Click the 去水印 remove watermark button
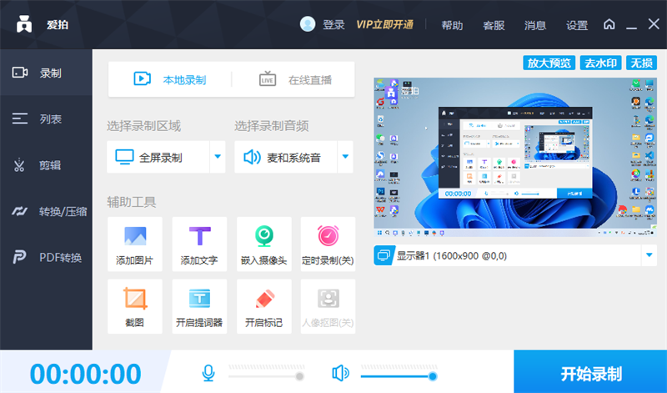667x393 pixels. coord(600,63)
